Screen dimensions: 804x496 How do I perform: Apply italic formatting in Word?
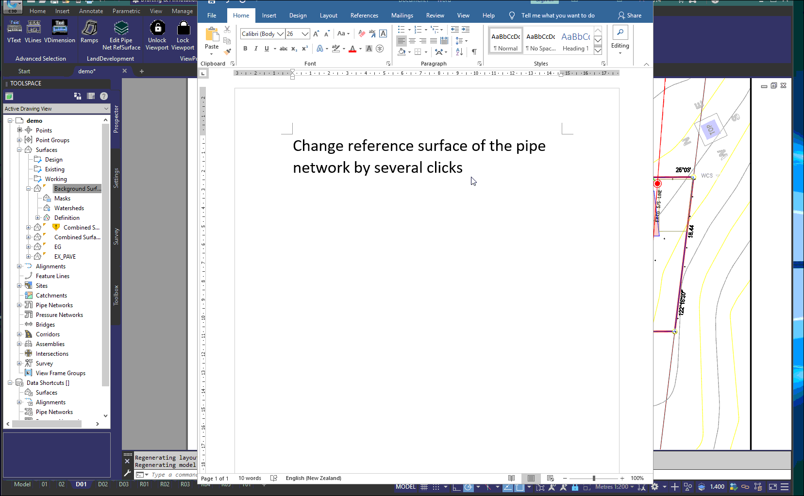(x=256, y=49)
